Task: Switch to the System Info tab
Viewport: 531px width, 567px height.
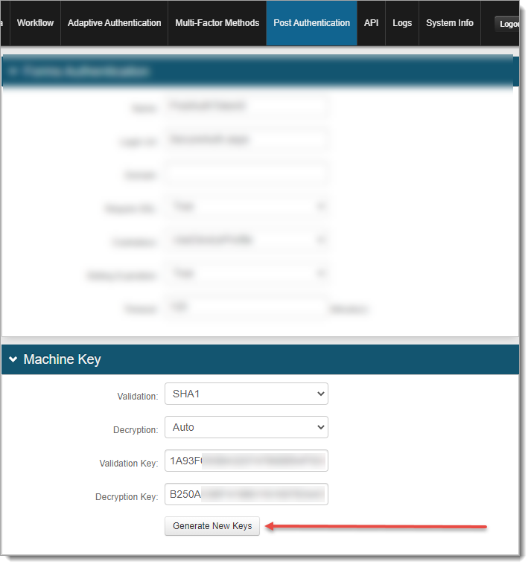Action: tap(449, 23)
